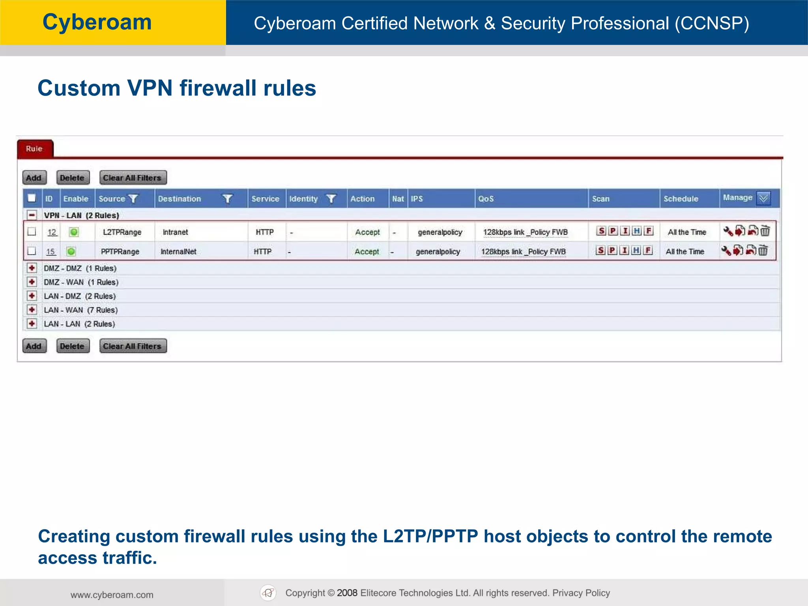The width and height of the screenshot is (808, 606).
Task: Click generalpolicy IPS cell in rule 12
Action: click(x=440, y=232)
